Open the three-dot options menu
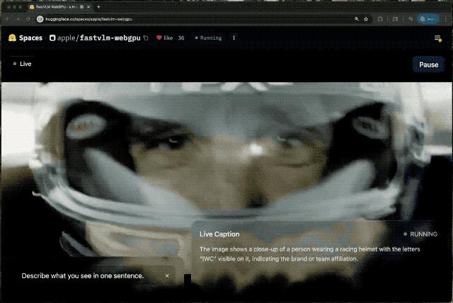Viewport: 453px width, 303px height. coord(234,38)
